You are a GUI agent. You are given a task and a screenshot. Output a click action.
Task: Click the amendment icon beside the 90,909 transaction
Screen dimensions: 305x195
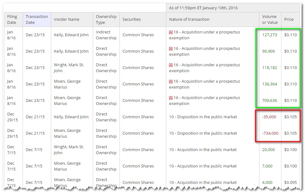pos(171,49)
